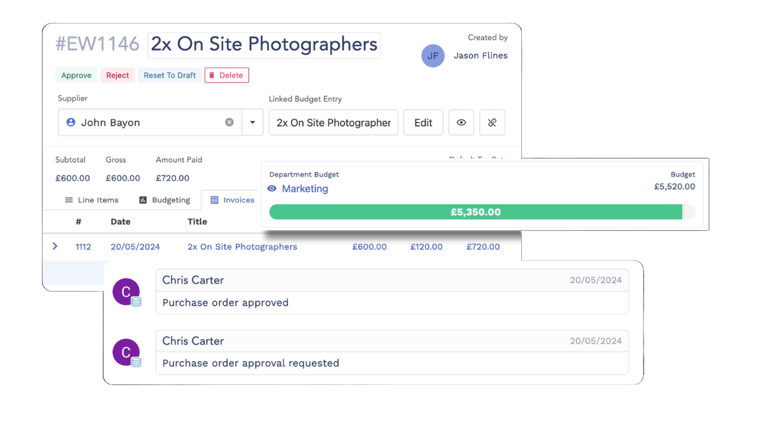This screenshot has height=425, width=757.
Task: Approve purchase order #EW1146
Action: pos(76,75)
